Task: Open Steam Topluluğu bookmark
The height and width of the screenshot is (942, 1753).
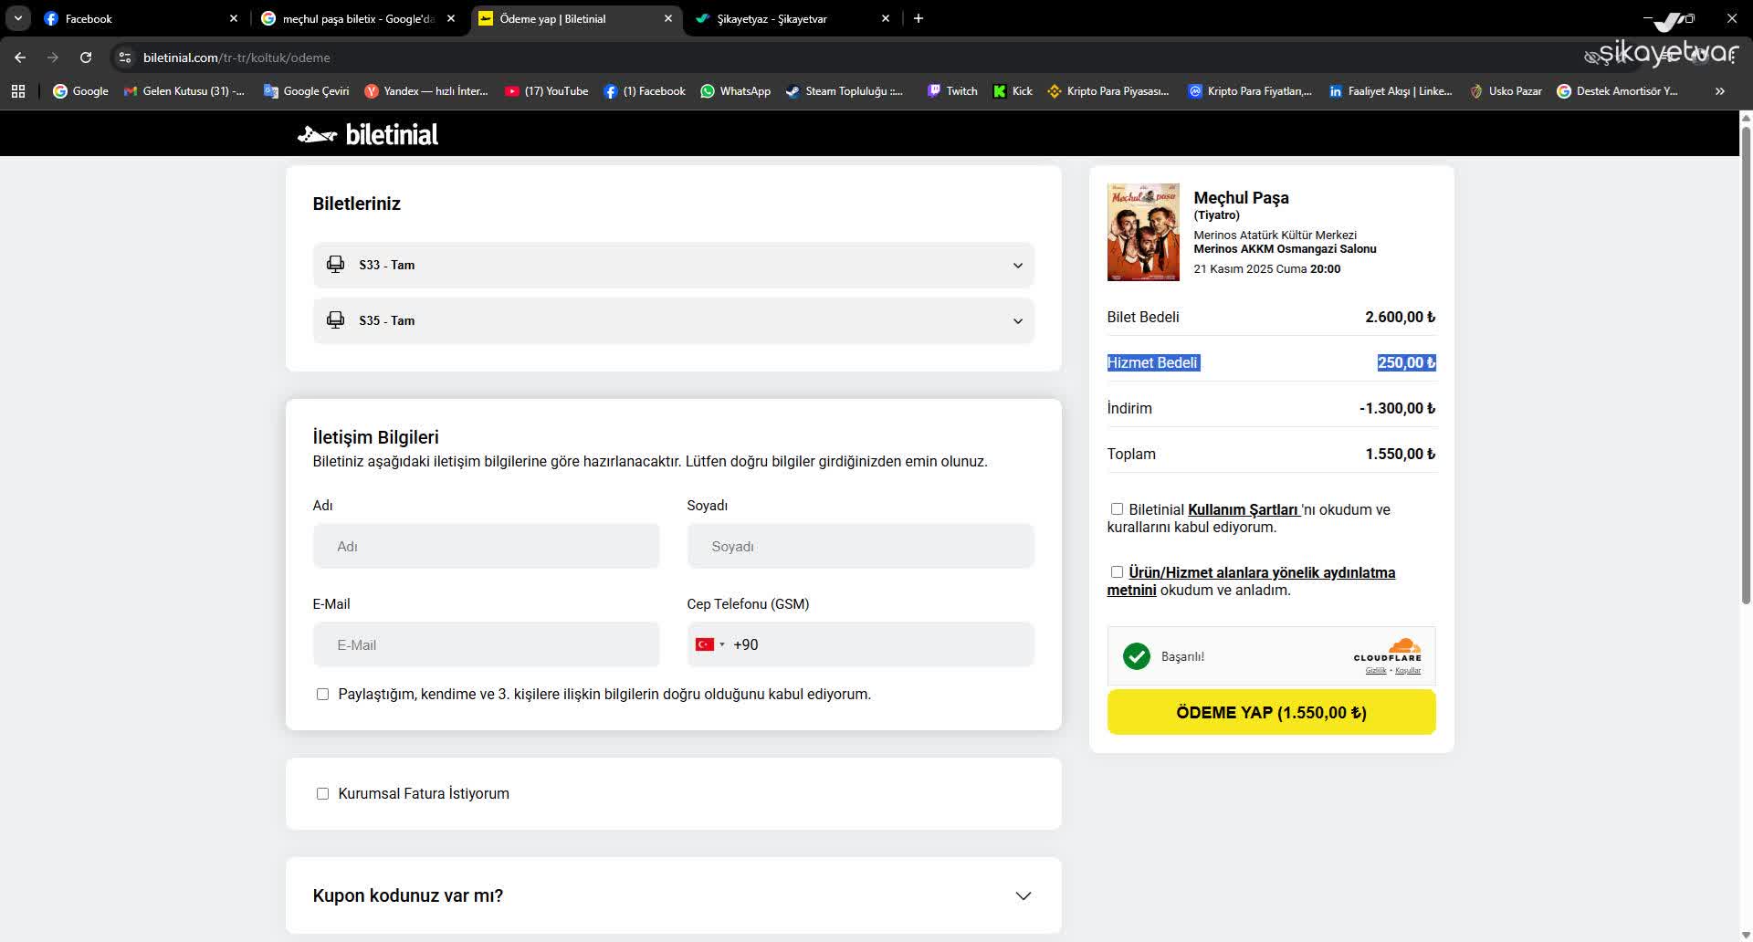Action: (844, 91)
